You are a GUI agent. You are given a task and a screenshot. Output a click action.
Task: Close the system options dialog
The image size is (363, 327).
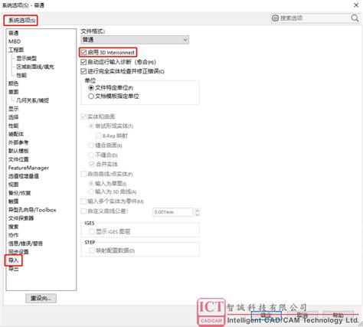[x=356, y=5]
